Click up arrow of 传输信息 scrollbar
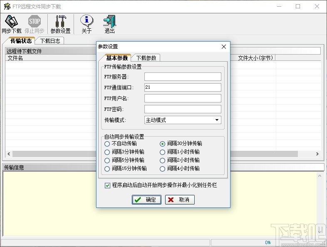327x247 pixels. 320,176
